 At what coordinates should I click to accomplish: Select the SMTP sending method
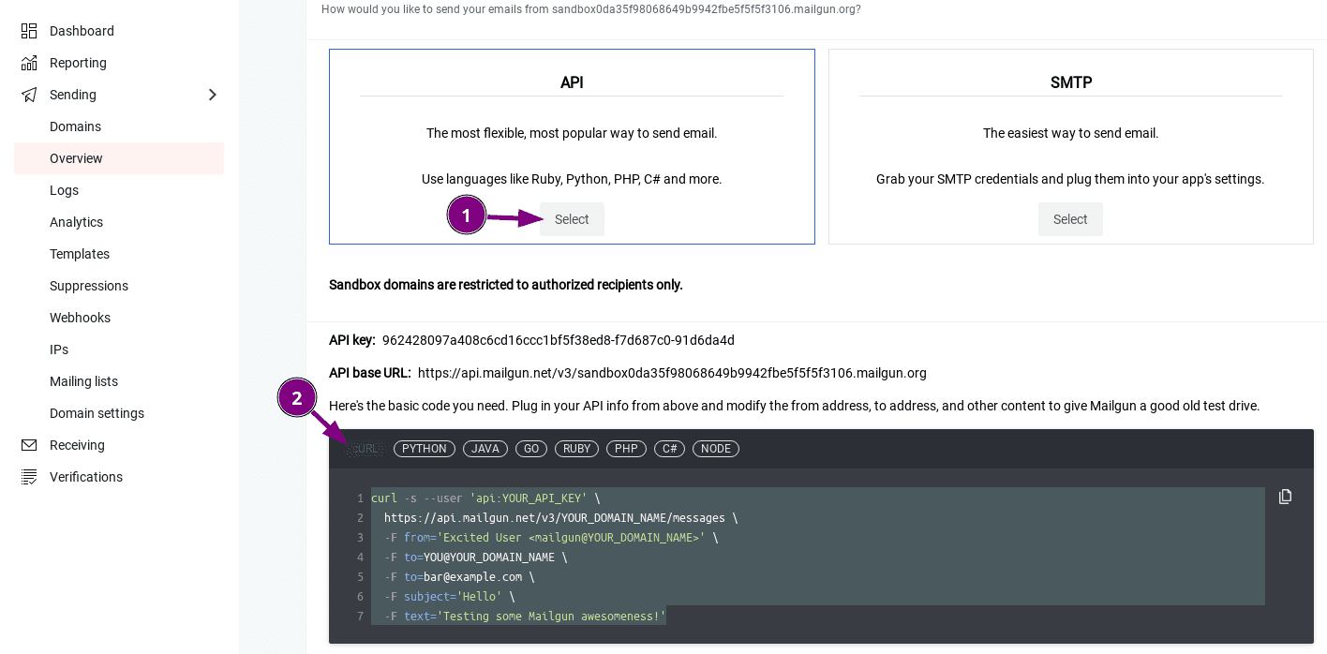(1070, 219)
